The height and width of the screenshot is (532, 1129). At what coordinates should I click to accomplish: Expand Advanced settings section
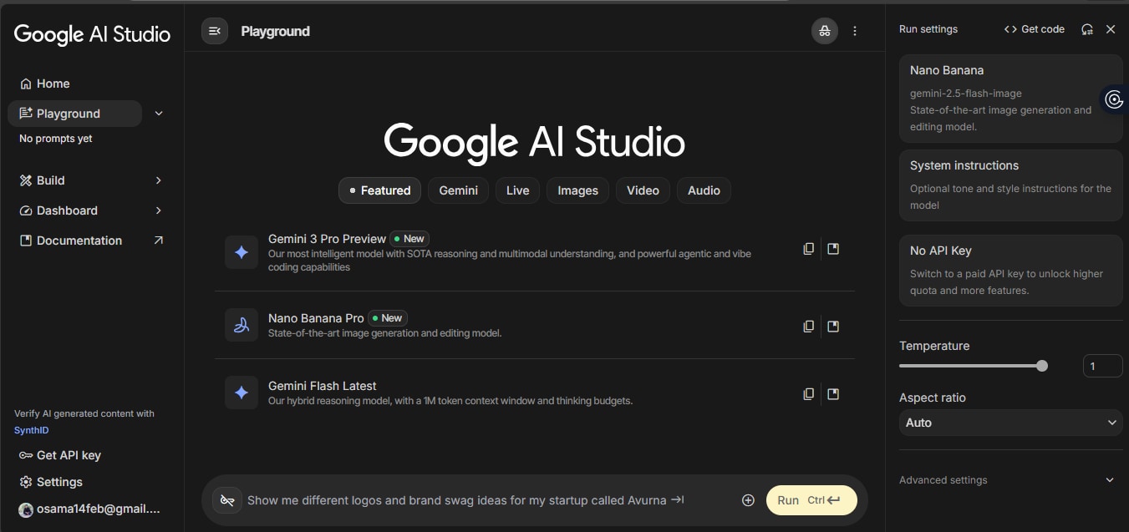pos(1109,480)
